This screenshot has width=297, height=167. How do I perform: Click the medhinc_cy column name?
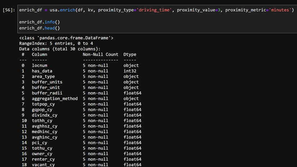click(45, 131)
